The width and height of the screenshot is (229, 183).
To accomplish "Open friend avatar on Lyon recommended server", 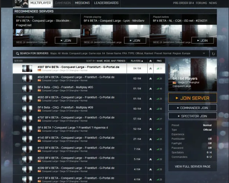I will (x=87, y=32).
